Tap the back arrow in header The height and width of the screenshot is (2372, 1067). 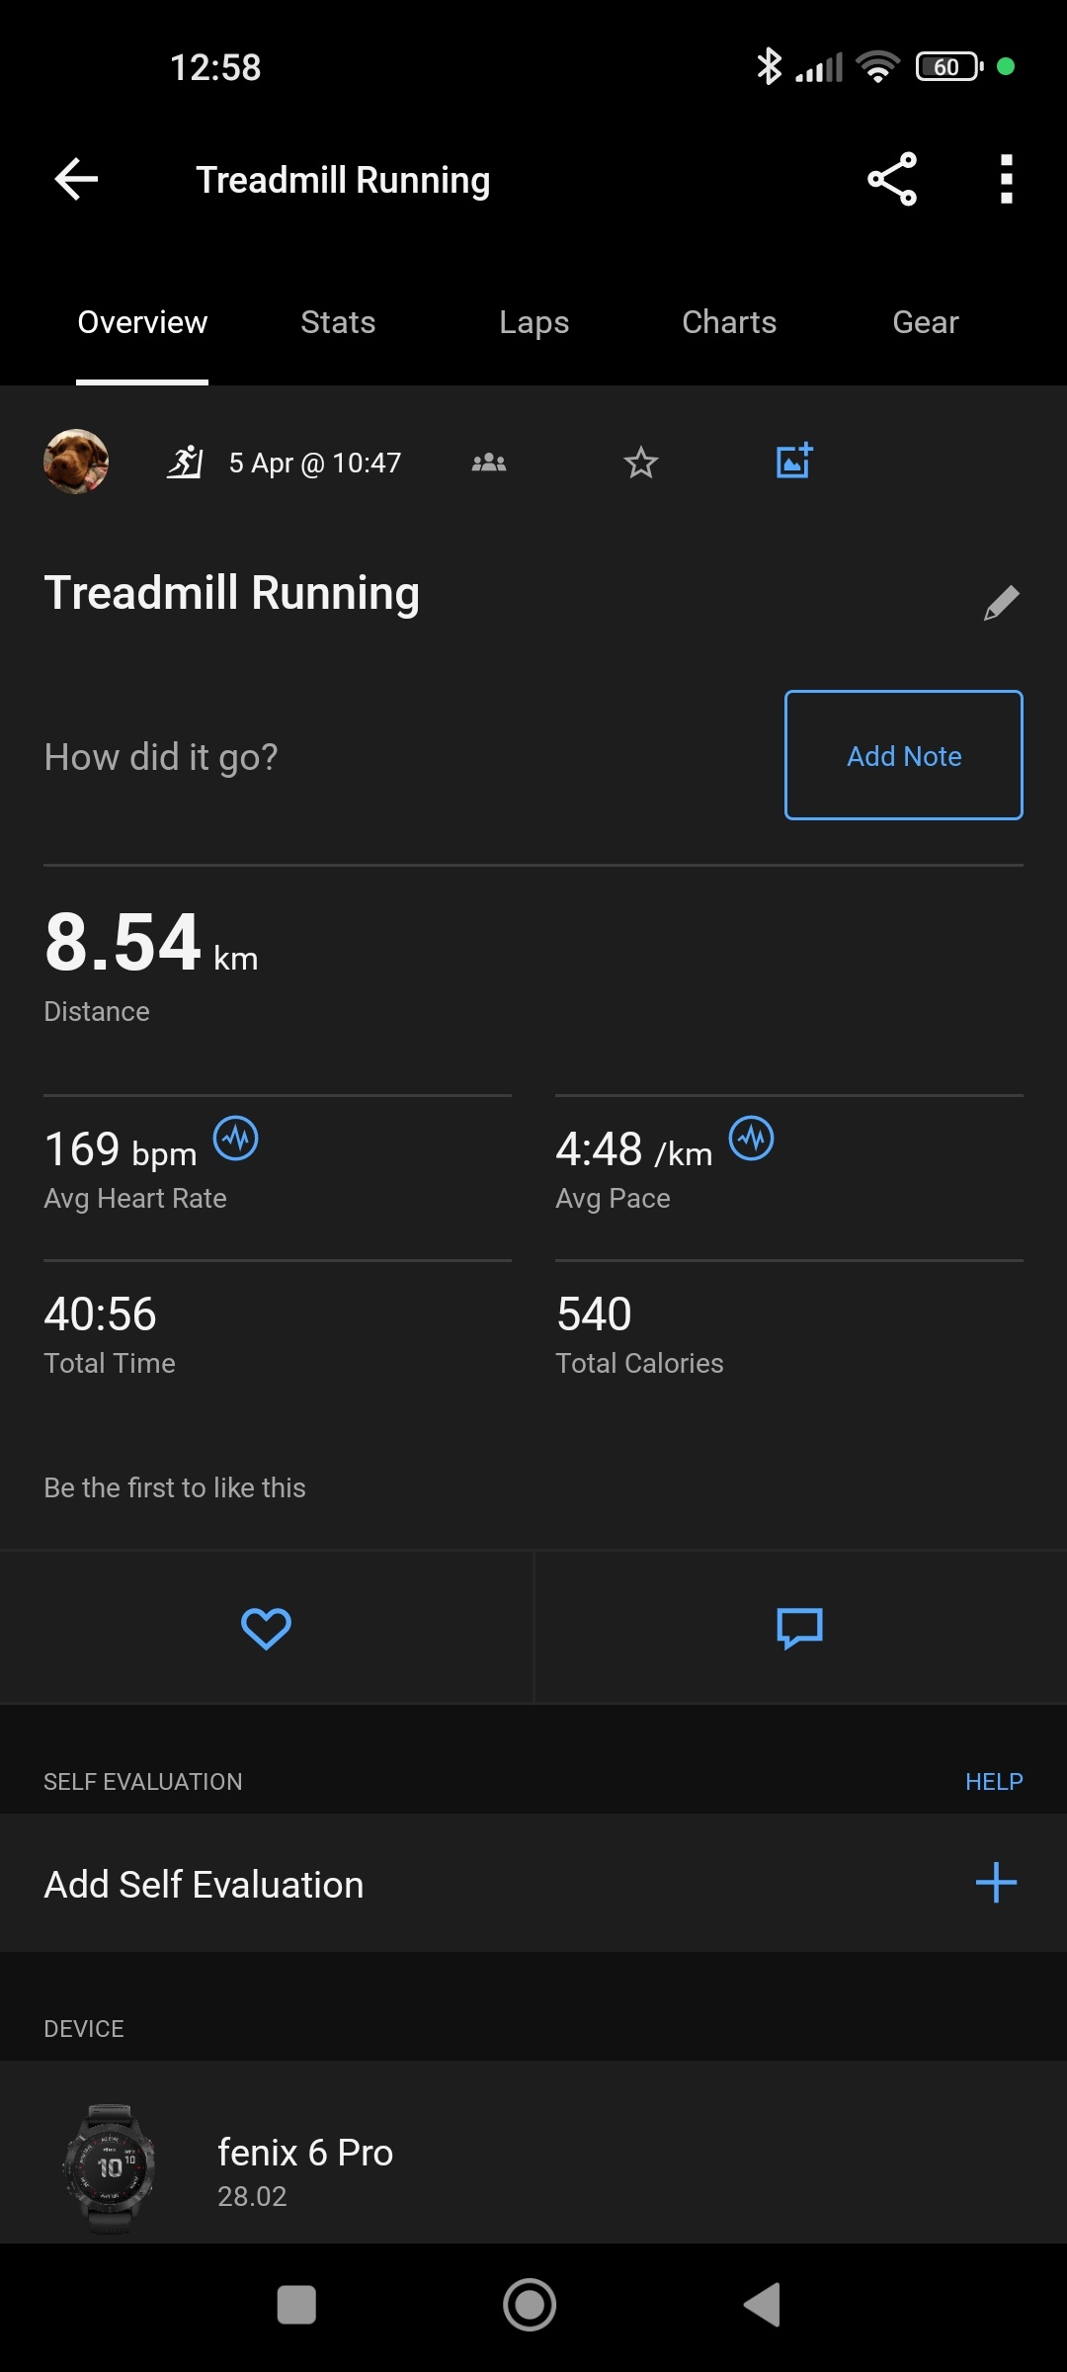[x=76, y=179]
